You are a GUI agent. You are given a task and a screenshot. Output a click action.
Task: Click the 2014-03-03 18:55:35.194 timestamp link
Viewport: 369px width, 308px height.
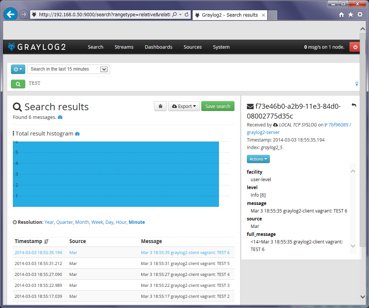tap(38, 253)
